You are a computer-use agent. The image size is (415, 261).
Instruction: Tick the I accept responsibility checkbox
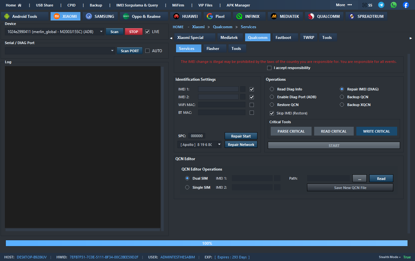click(269, 68)
